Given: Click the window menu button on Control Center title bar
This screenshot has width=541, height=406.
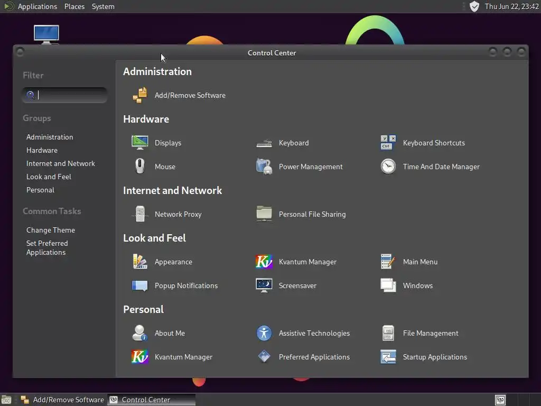Looking at the screenshot, I should 20,52.
